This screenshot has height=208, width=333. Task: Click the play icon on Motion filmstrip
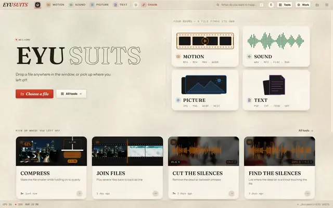pos(205,41)
